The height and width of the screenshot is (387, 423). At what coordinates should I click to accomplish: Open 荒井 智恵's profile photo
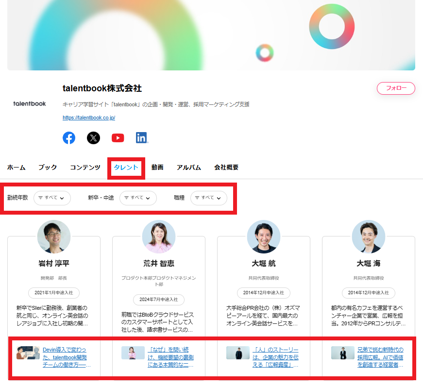click(159, 236)
